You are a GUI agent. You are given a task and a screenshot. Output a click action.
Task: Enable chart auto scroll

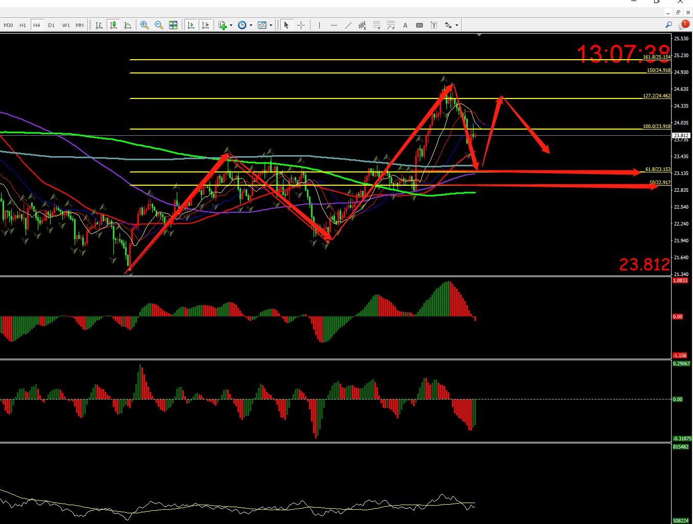point(191,25)
